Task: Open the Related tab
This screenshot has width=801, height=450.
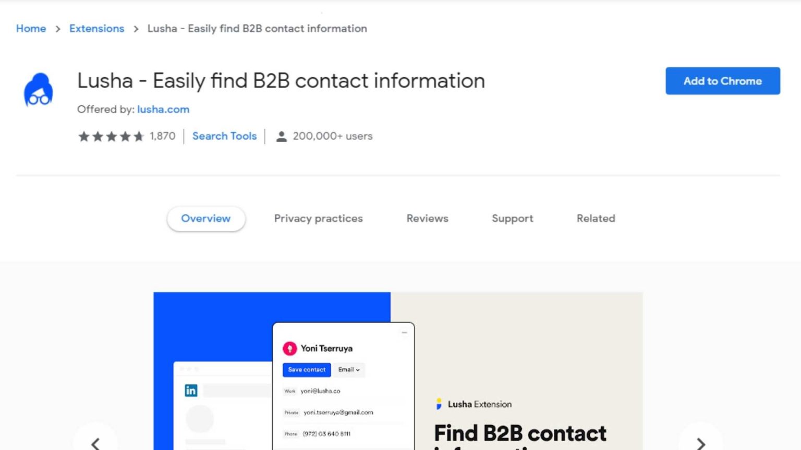Action: point(596,219)
